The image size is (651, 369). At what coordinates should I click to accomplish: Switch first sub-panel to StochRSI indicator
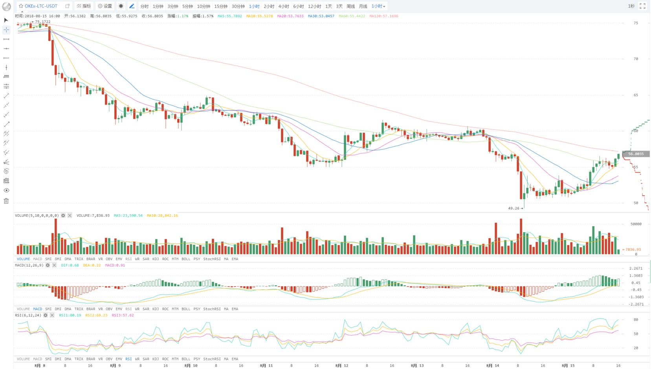pyautogui.click(x=212, y=259)
